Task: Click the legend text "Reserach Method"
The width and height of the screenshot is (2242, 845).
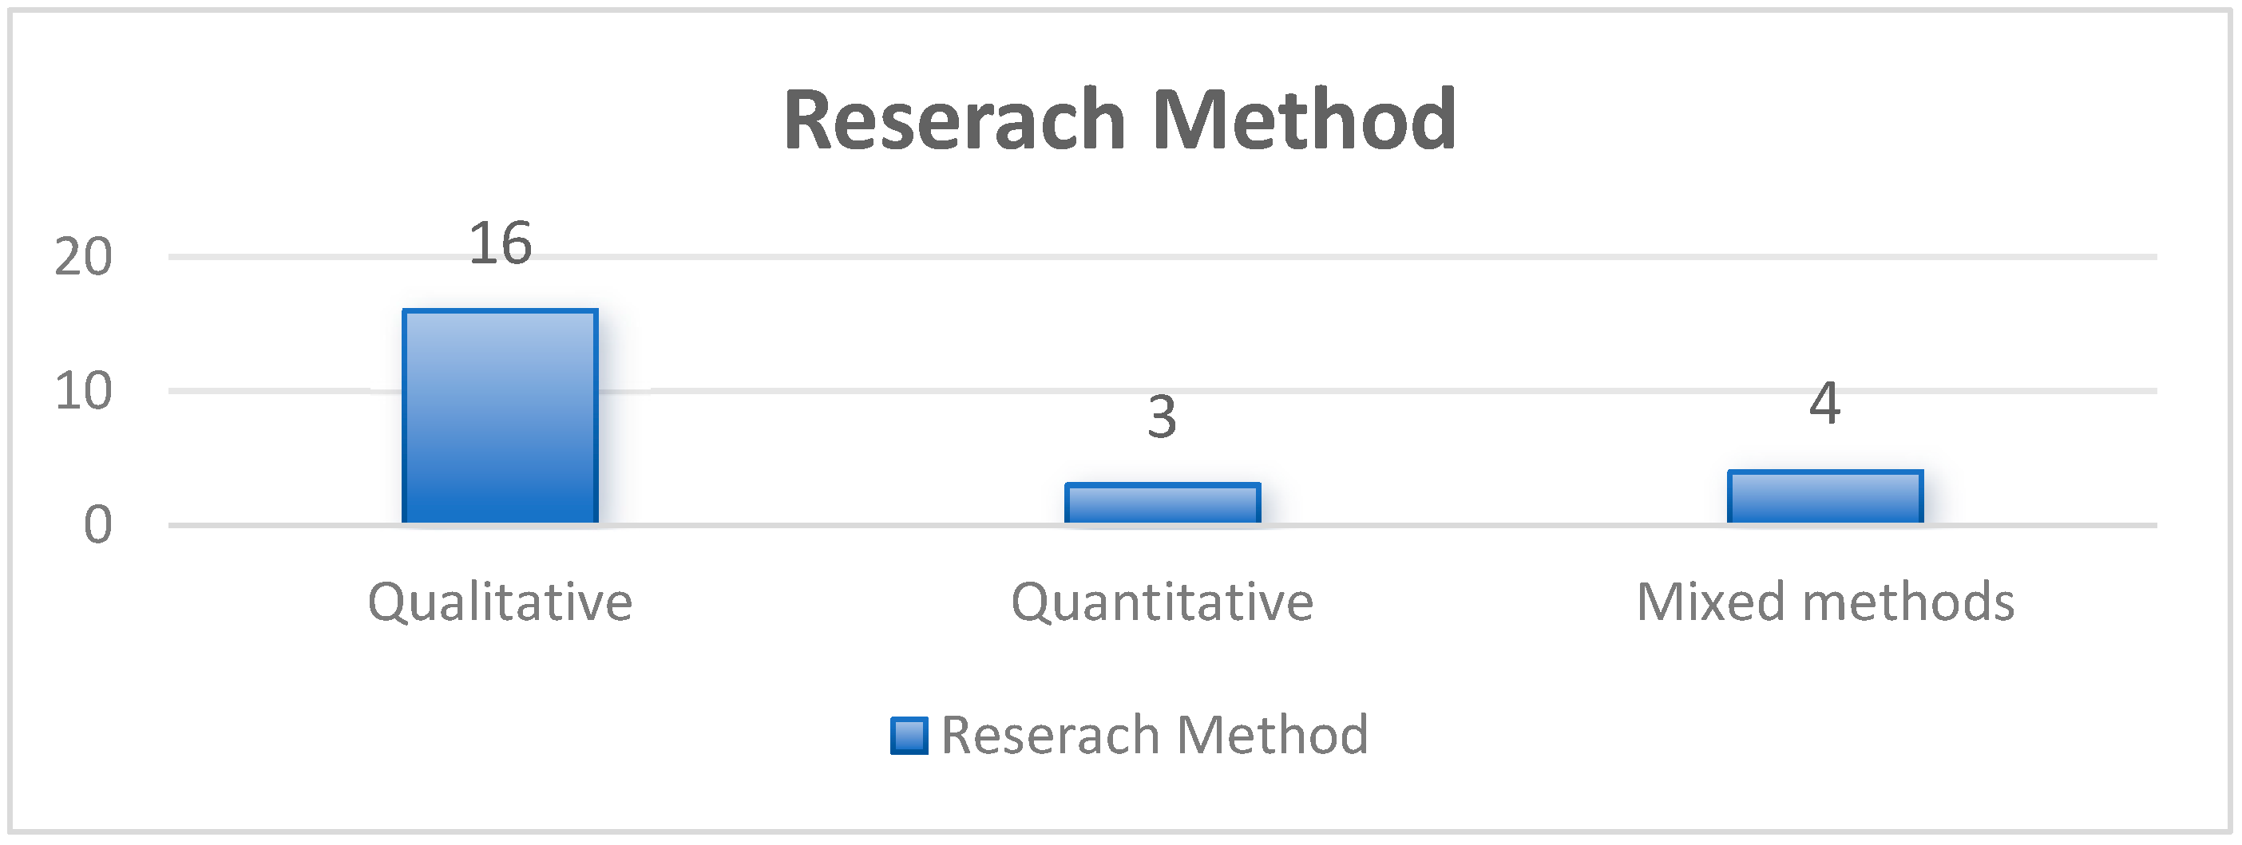Action: click(1154, 736)
